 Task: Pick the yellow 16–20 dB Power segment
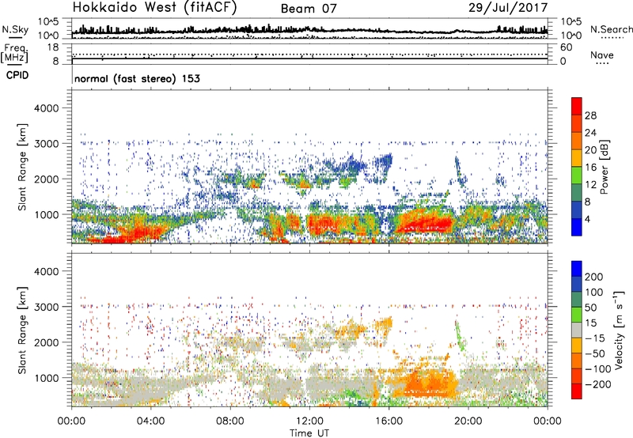click(x=577, y=157)
